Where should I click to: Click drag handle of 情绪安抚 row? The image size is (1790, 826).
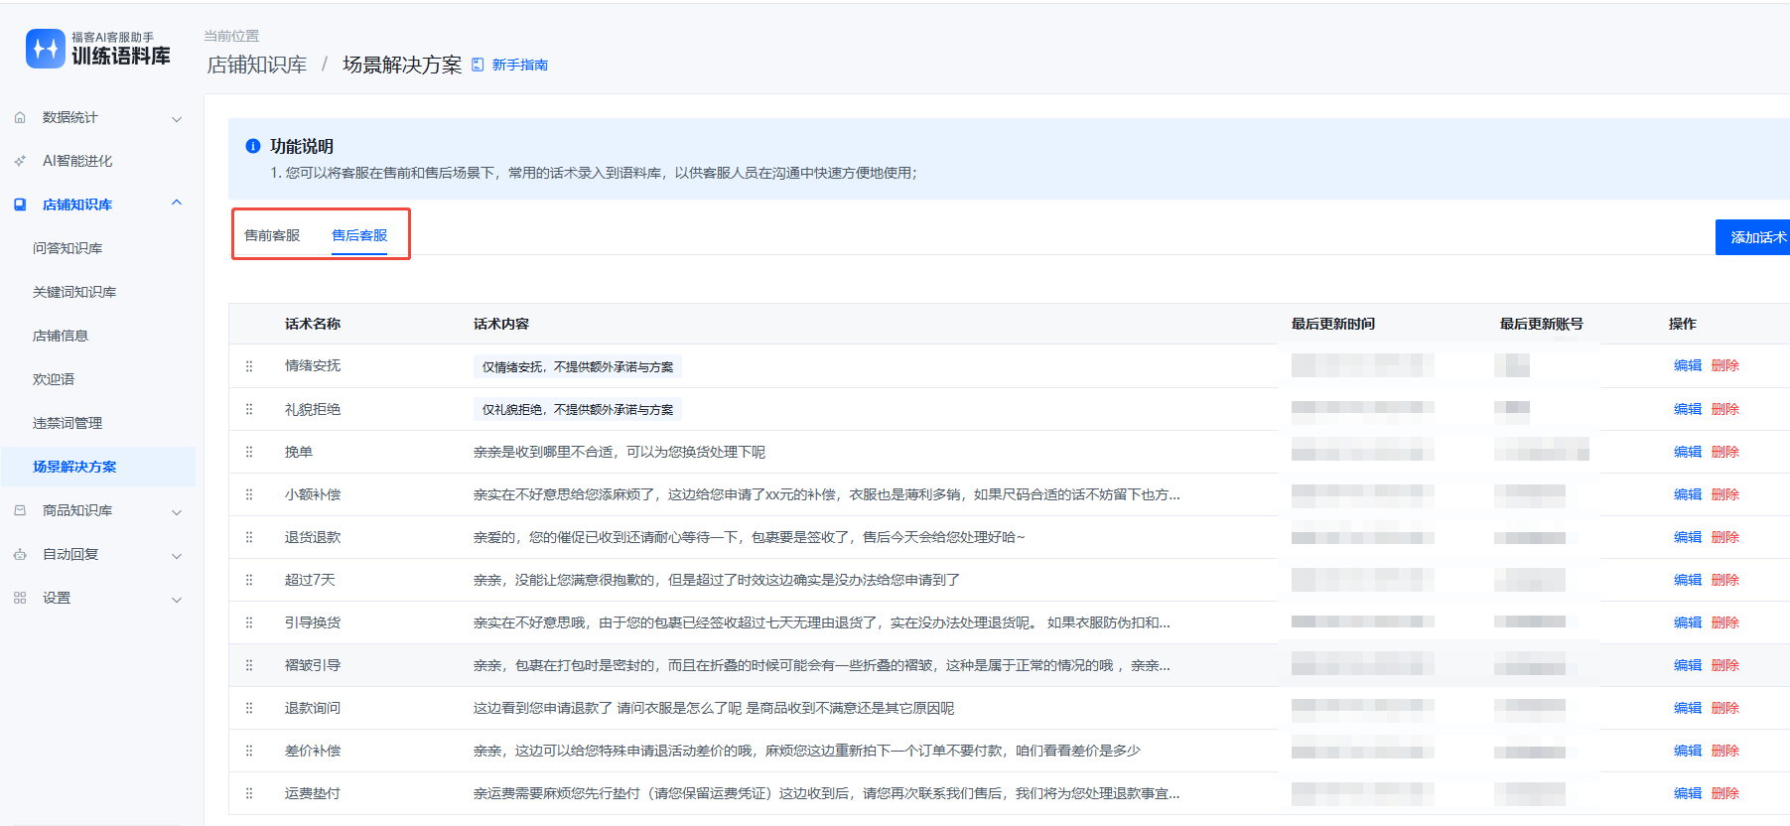tap(249, 366)
